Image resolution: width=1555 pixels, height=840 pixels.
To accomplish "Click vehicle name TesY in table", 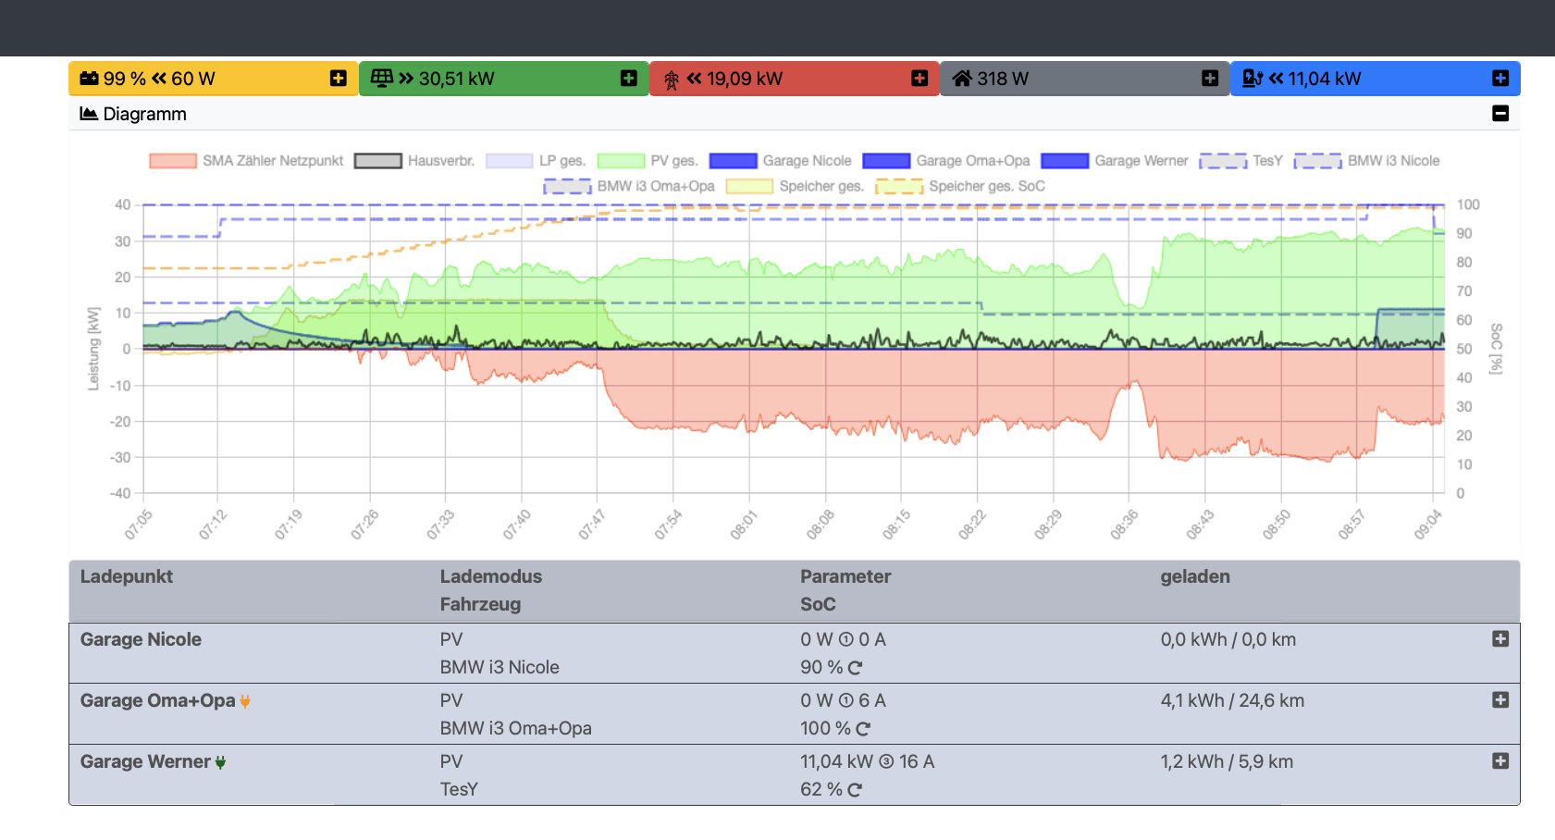I will click(x=459, y=789).
